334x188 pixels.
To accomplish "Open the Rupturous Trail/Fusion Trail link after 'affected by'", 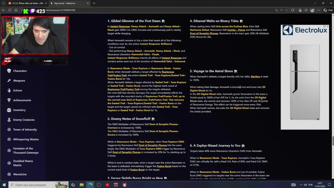I will point(141,74).
